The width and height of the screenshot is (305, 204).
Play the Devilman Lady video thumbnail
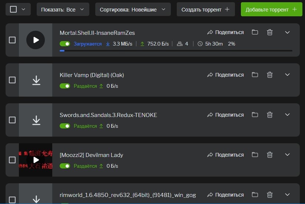[x=36, y=160]
